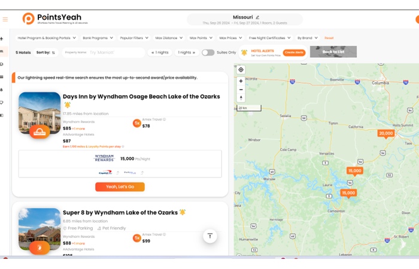
Task: Expand the Bank Programs filter
Action: [x=98, y=38]
